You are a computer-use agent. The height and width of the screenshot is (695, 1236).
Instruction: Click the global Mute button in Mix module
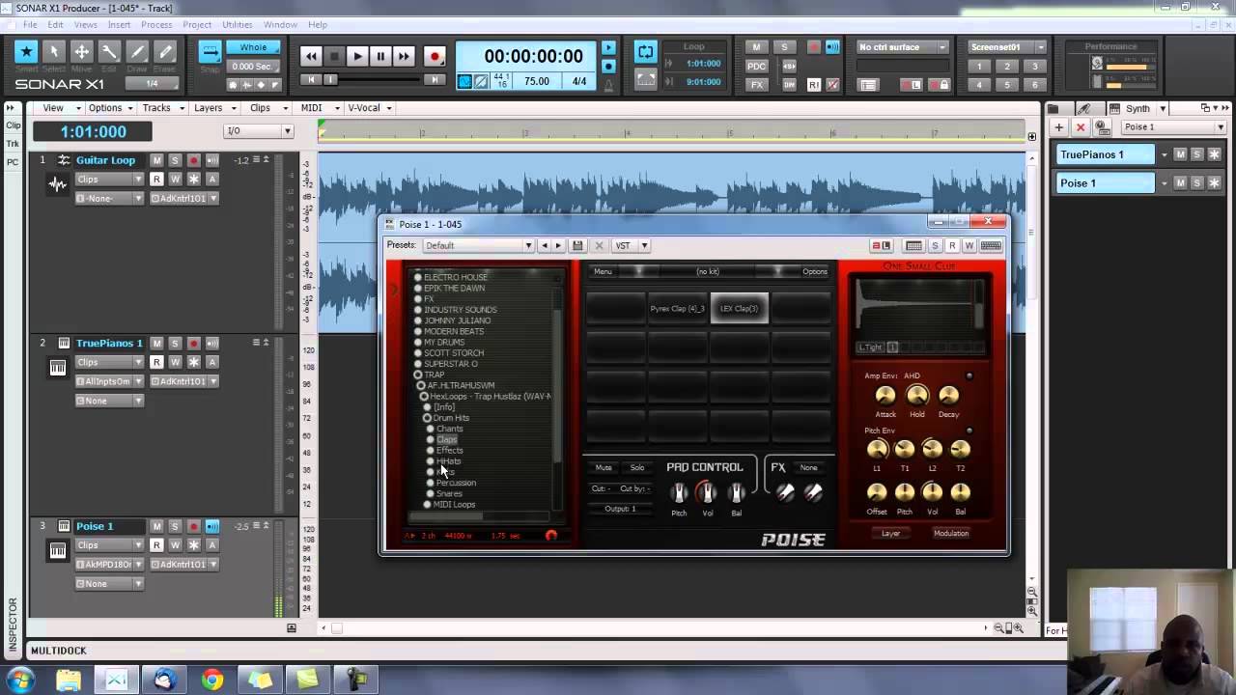(x=756, y=46)
